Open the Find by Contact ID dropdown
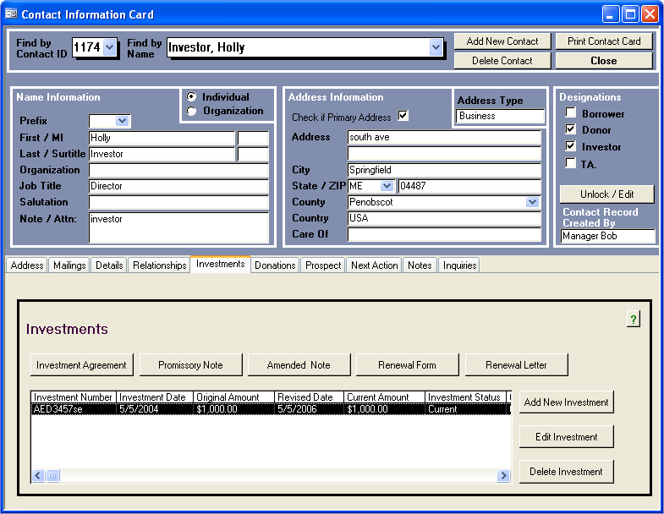 click(109, 48)
